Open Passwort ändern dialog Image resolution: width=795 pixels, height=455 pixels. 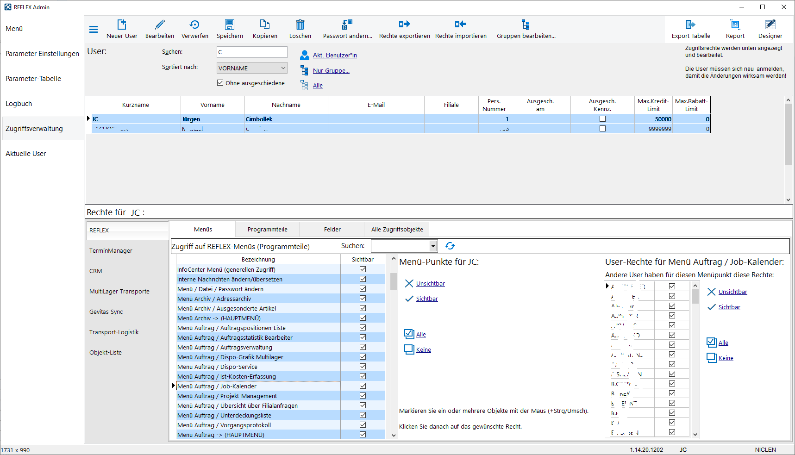point(348,29)
